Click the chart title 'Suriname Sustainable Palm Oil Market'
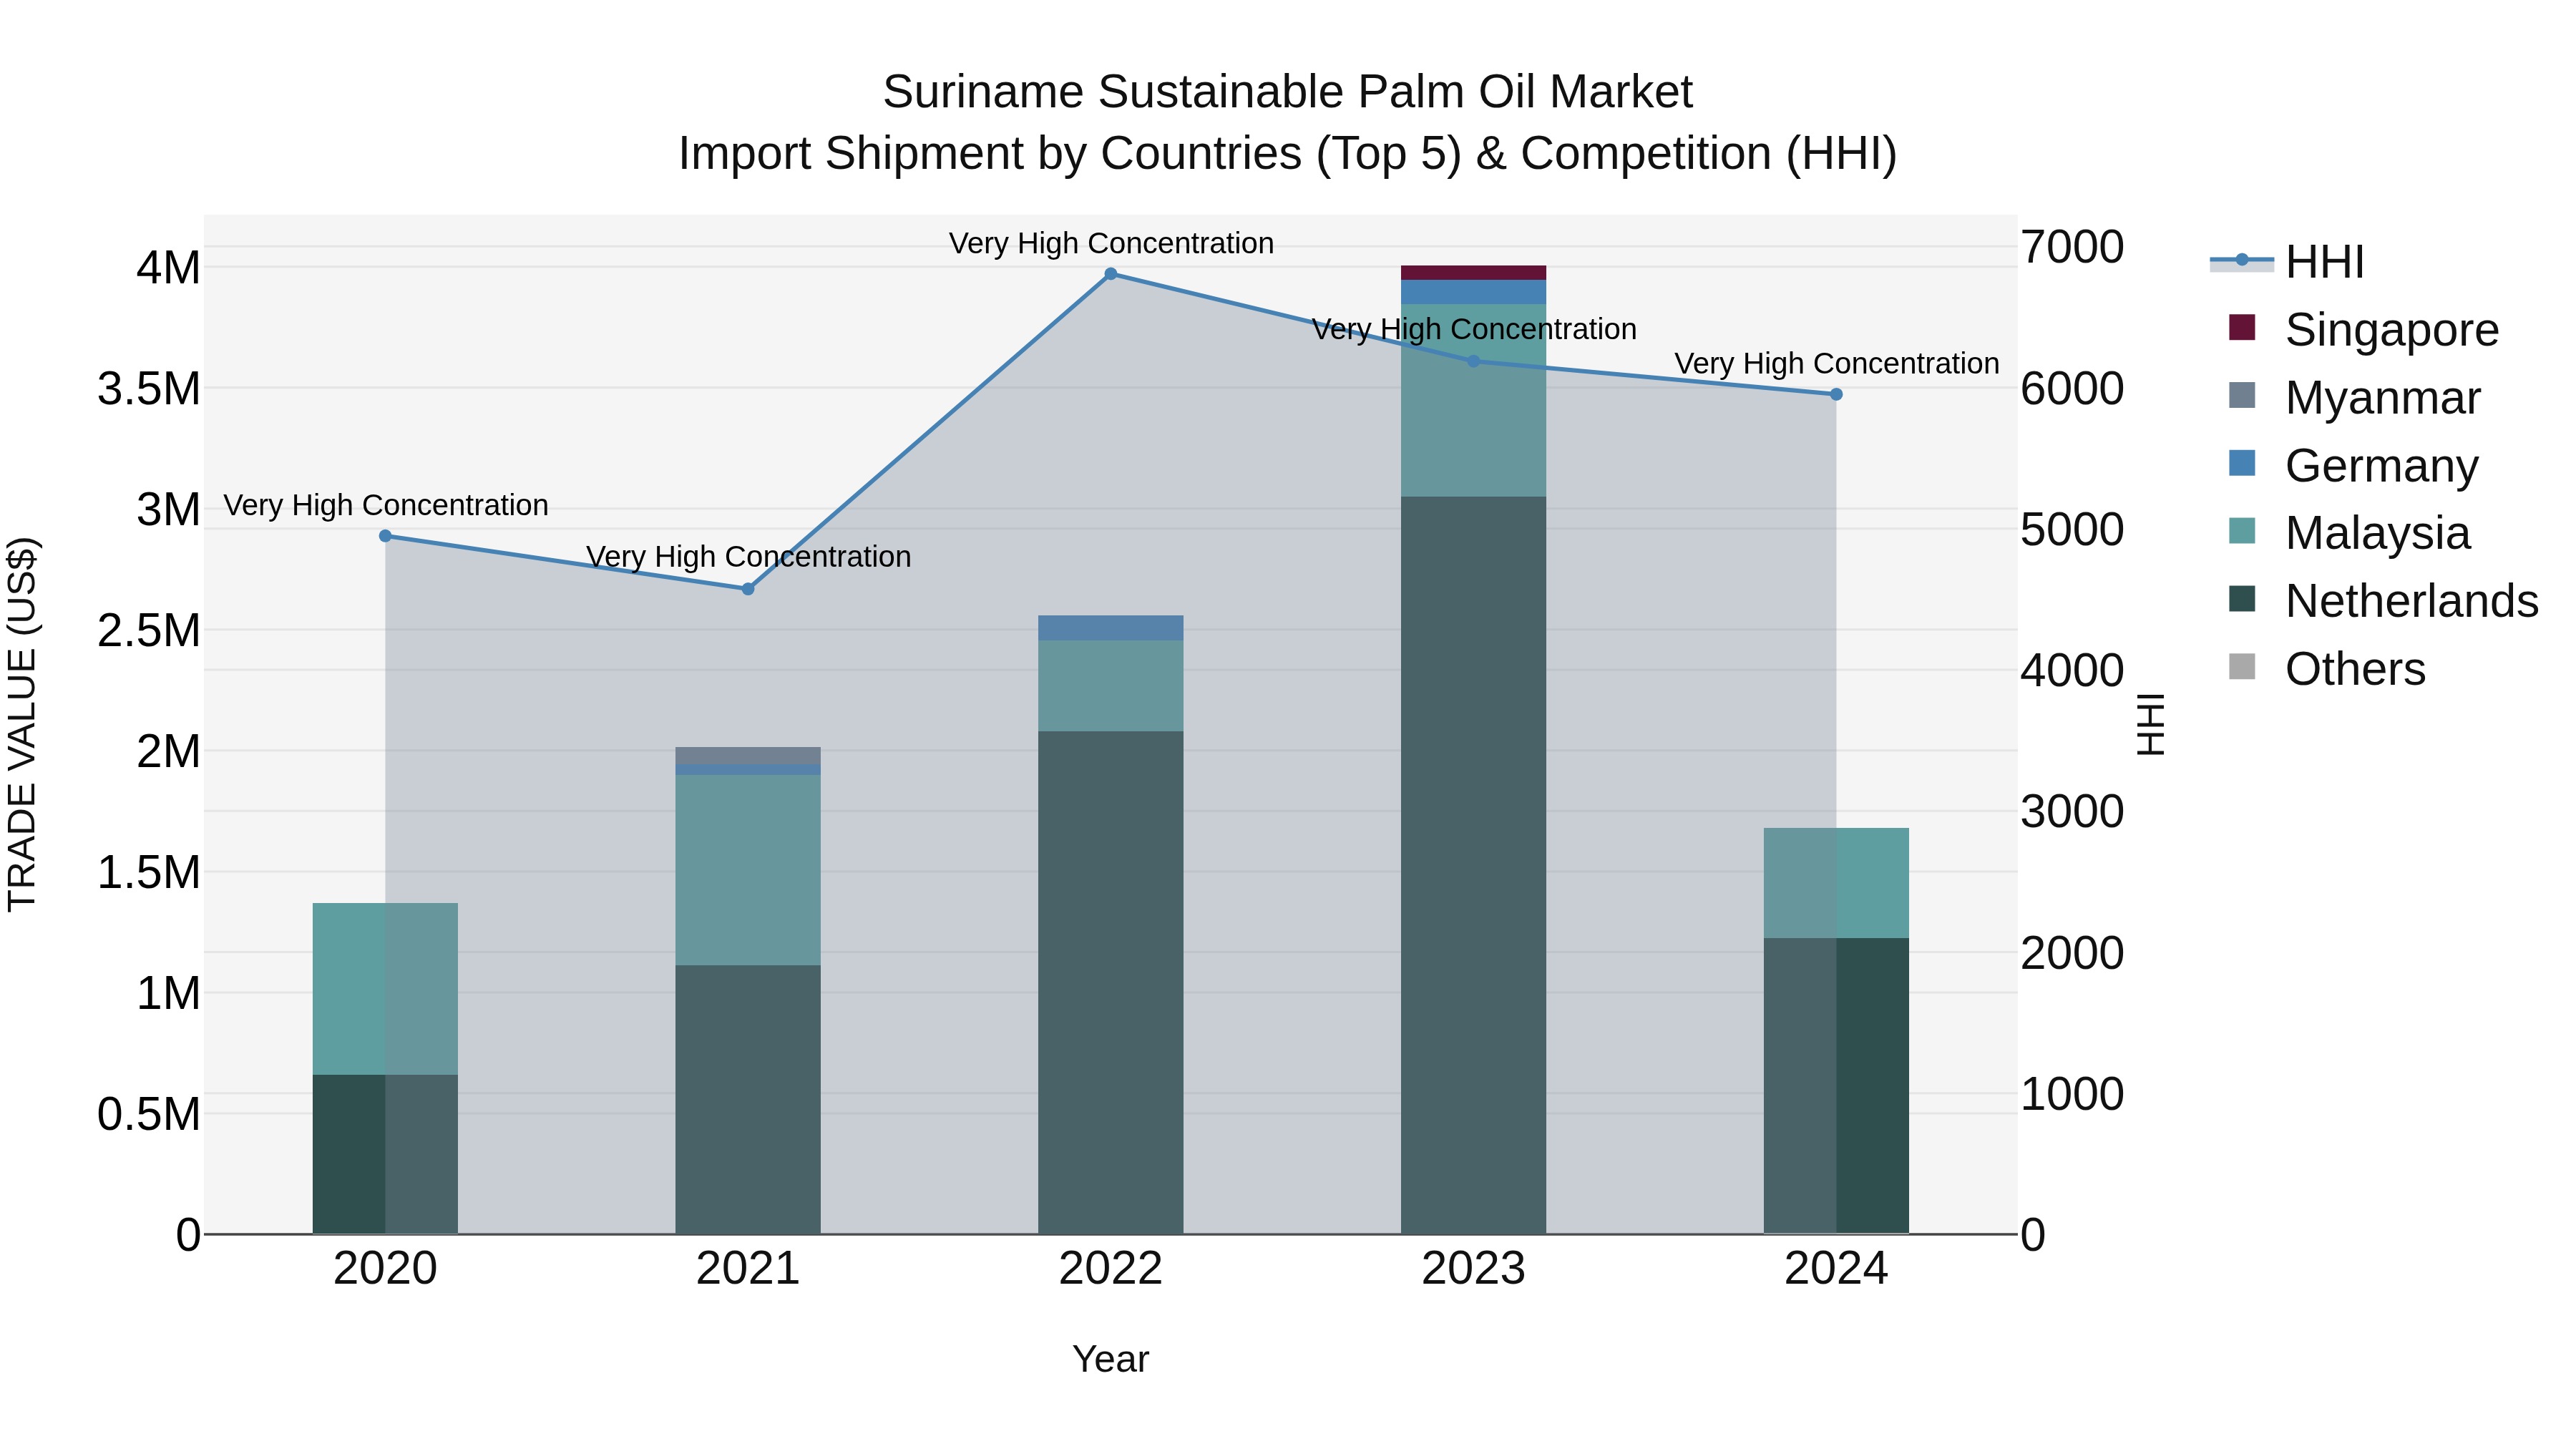Viewport: 2576px width, 1449px height. pos(1288,92)
